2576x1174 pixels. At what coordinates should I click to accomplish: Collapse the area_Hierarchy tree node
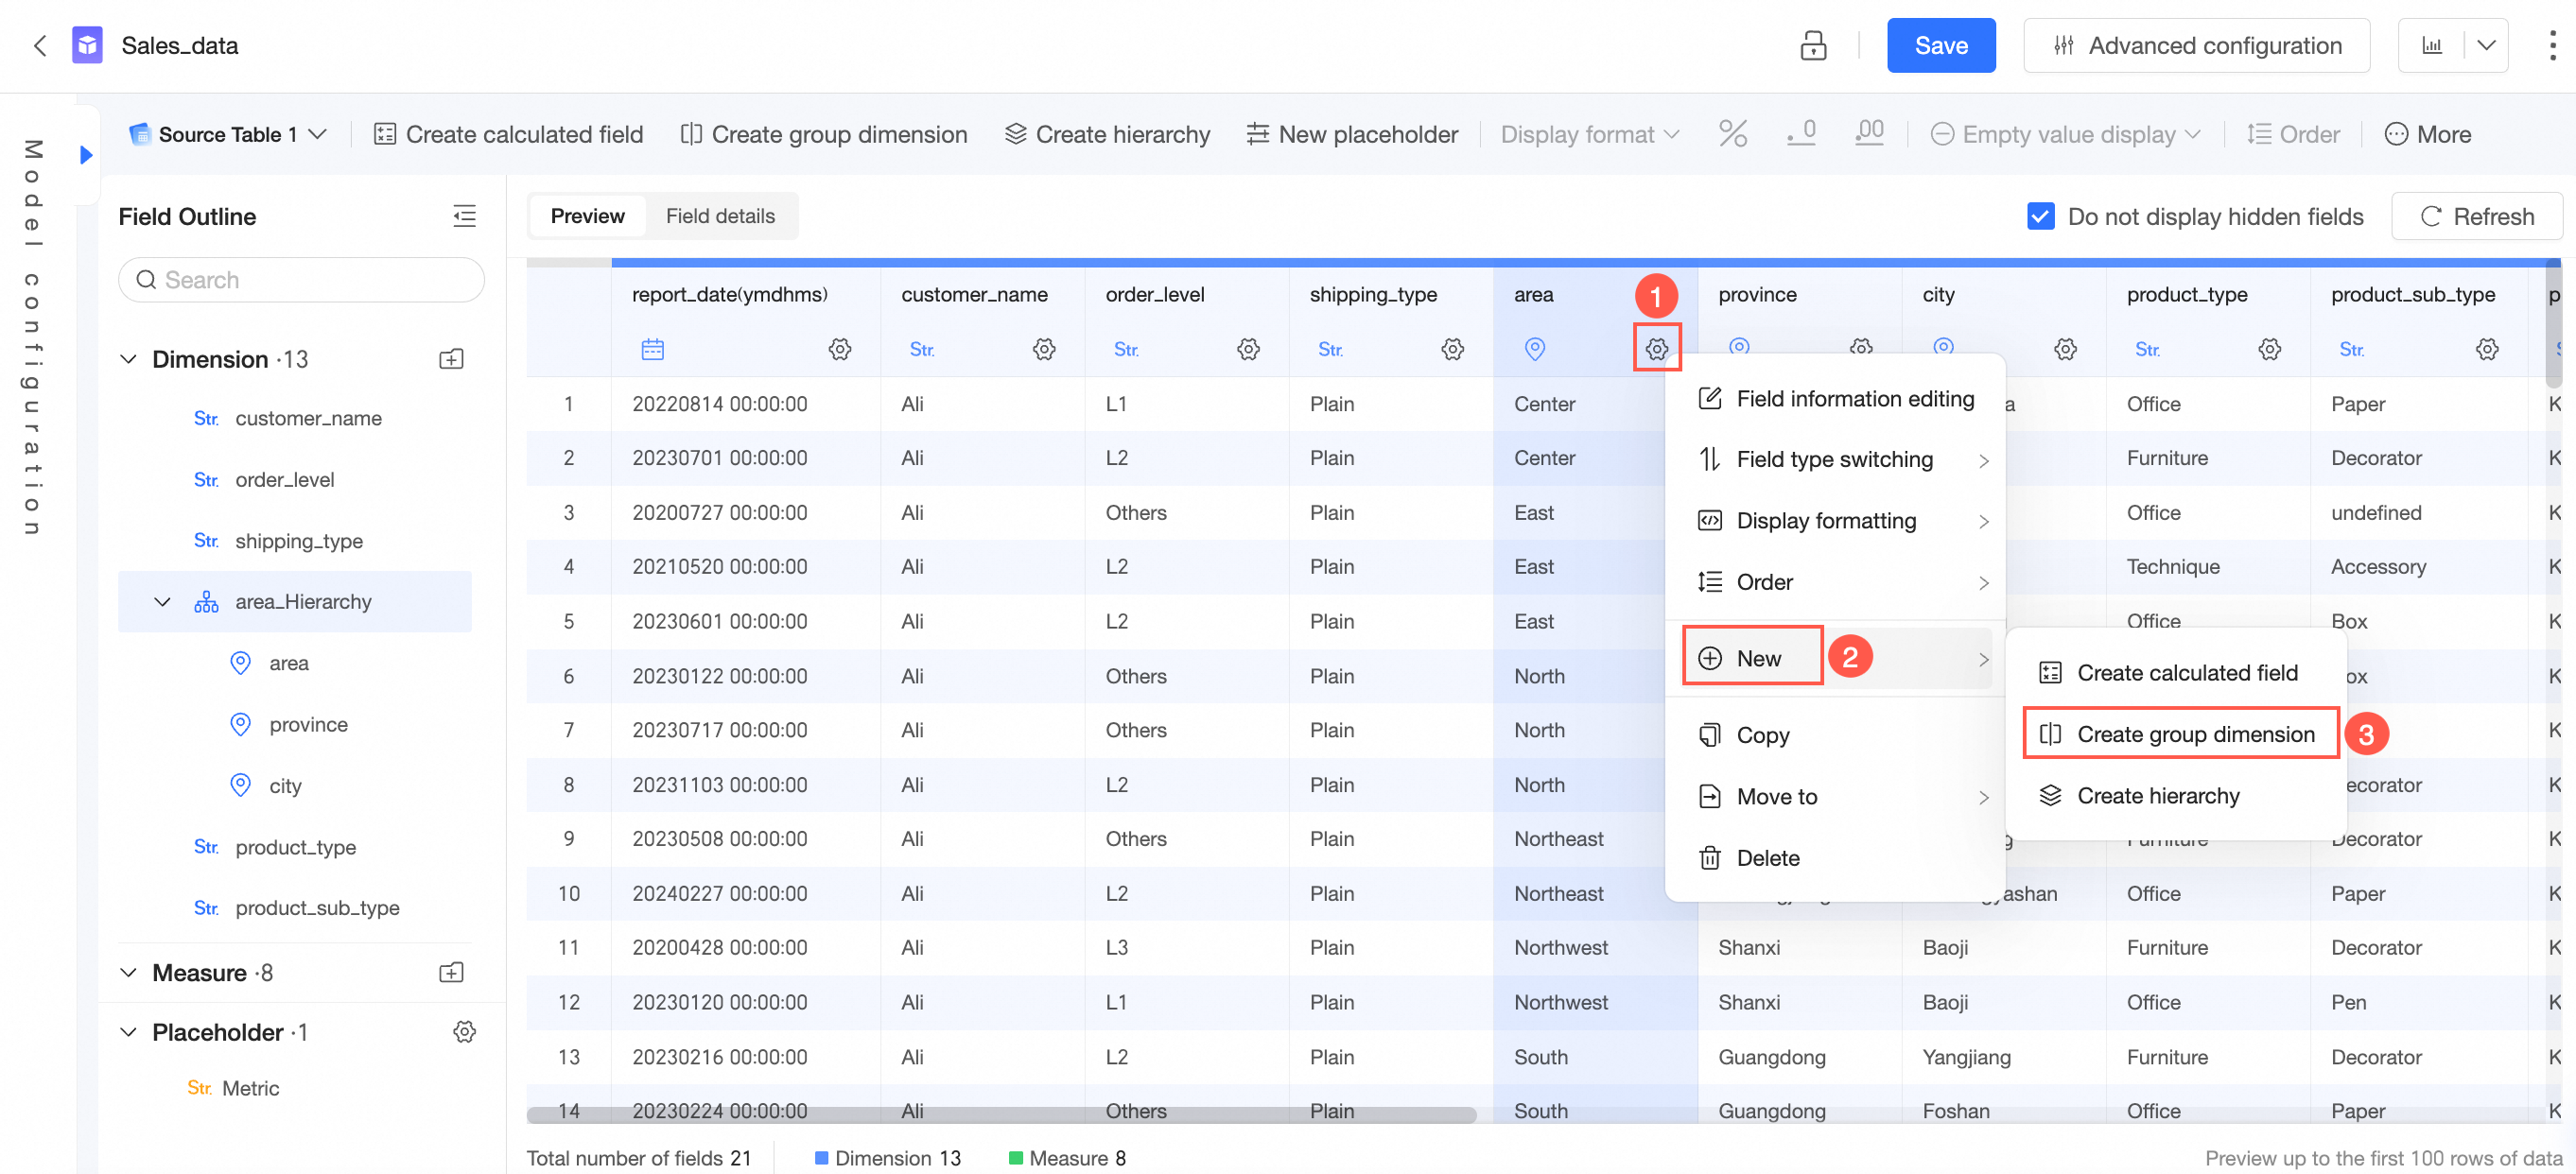point(162,601)
